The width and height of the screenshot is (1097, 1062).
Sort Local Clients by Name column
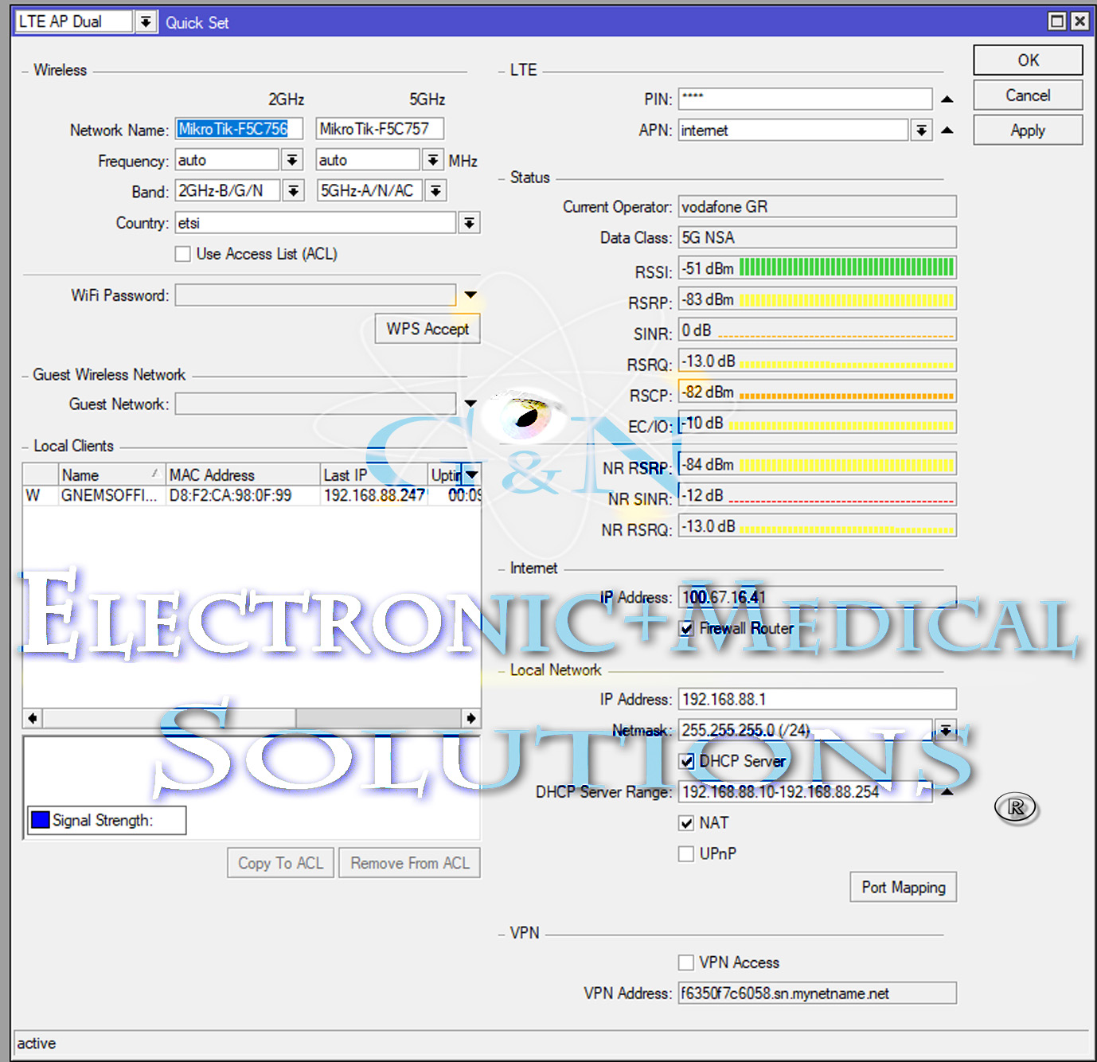click(x=111, y=475)
